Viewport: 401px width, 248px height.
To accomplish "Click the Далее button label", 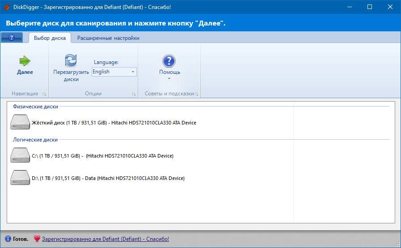I will (x=25, y=72).
